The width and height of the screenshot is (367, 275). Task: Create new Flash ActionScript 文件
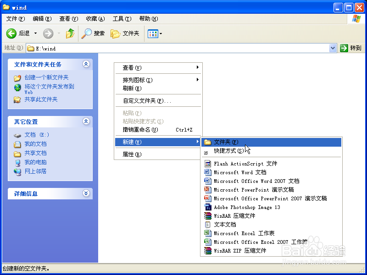tap(271, 164)
